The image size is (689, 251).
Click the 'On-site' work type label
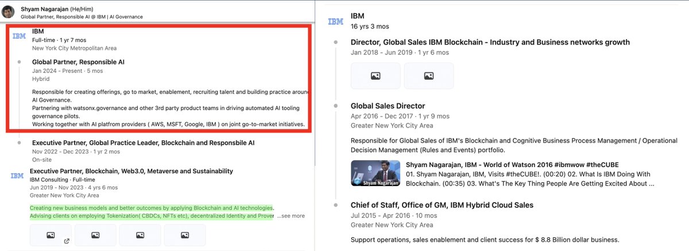click(x=42, y=160)
